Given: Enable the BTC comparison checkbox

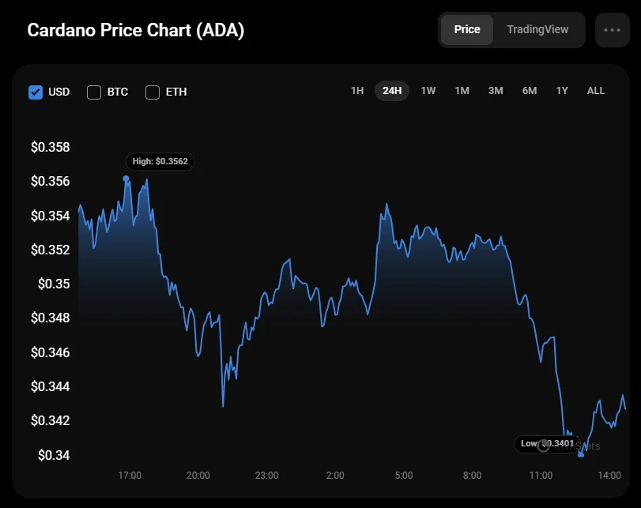Looking at the screenshot, I should pos(94,92).
